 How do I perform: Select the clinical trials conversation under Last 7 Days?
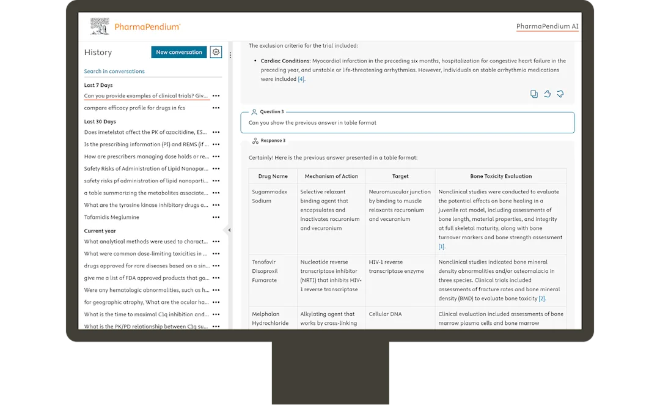point(147,95)
